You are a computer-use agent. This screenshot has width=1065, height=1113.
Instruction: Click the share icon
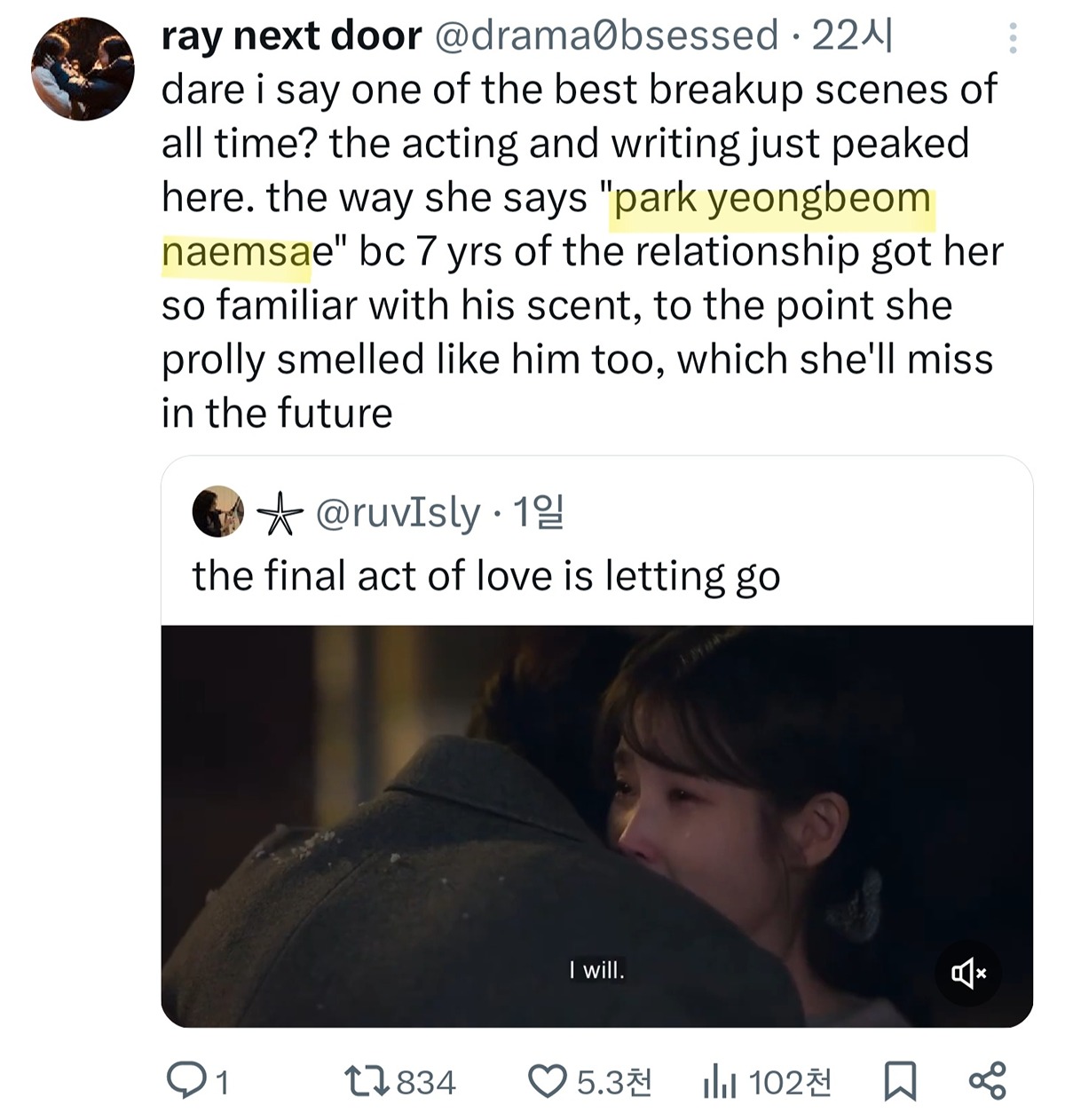pos(987,1080)
